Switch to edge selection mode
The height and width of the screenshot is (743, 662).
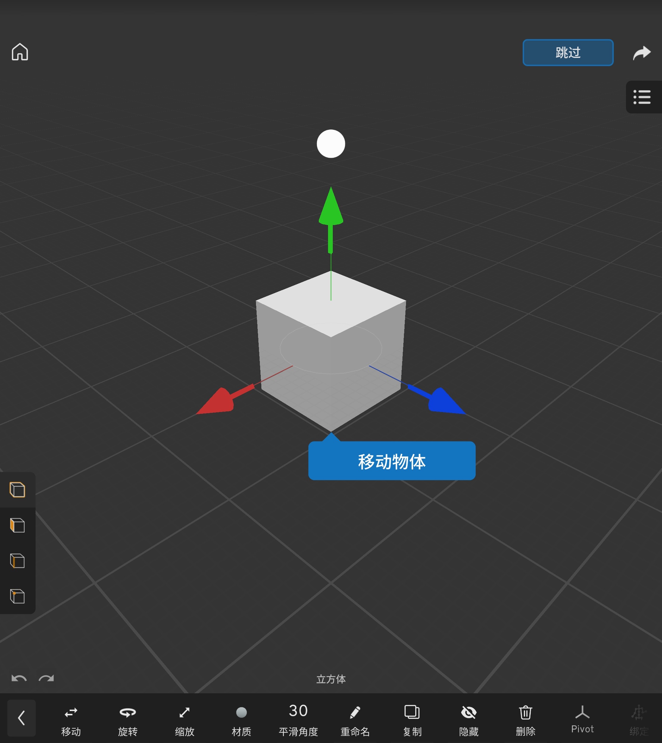tap(18, 561)
